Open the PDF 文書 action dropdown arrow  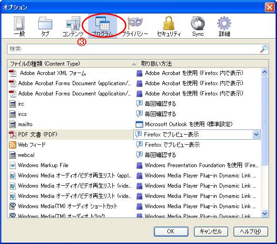256,135
